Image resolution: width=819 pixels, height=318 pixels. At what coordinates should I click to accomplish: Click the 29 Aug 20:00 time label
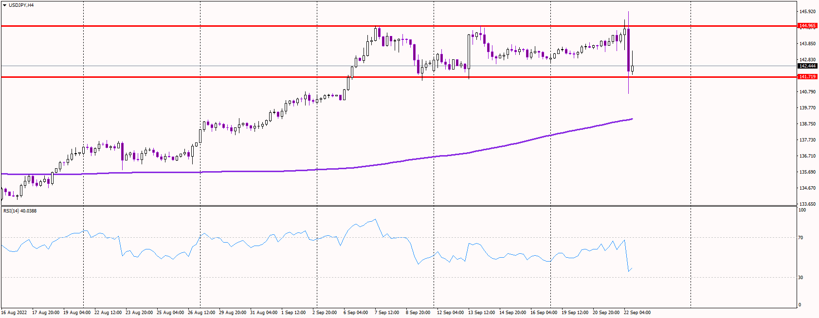pyautogui.click(x=233, y=313)
